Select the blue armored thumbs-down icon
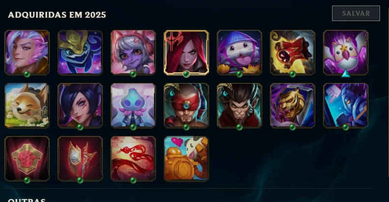The height and width of the screenshot is (202, 389). tap(346, 106)
